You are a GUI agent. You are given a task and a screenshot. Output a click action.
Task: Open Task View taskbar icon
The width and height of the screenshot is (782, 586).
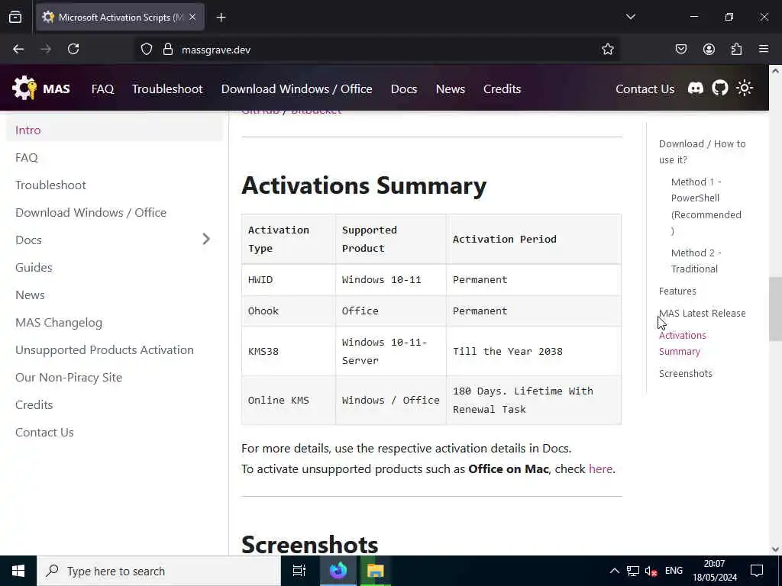point(299,571)
